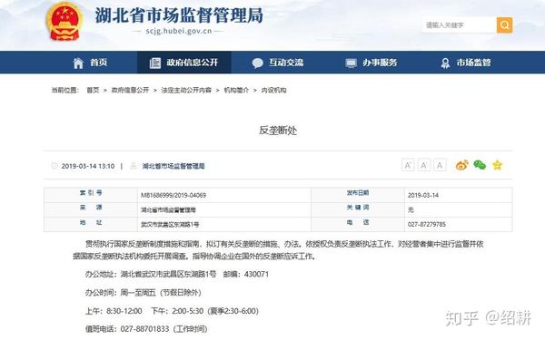The image size is (545, 340).
Task: Click the source 湖北省市场监督管理局 in byline
Action: (x=173, y=166)
